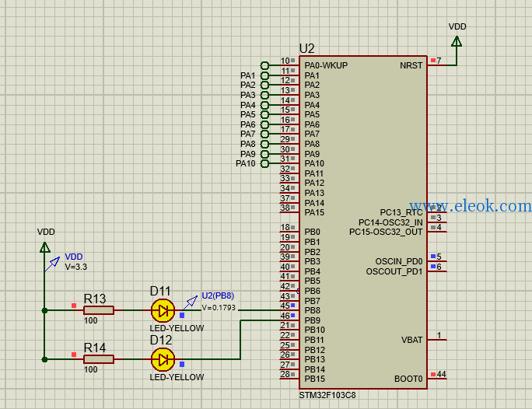Click the OSCOUT_PD1 pin label
This screenshot has height=409, width=532.
point(394,271)
